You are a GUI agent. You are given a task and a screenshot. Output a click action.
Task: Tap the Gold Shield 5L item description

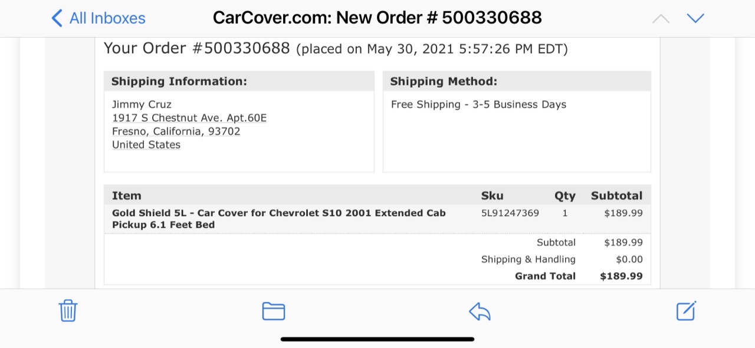(279, 218)
